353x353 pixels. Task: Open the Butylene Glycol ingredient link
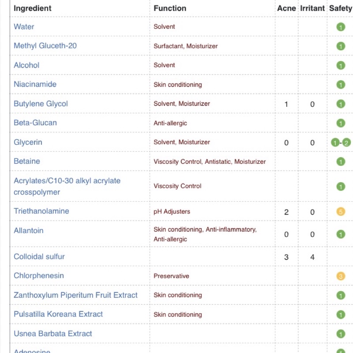click(x=41, y=104)
